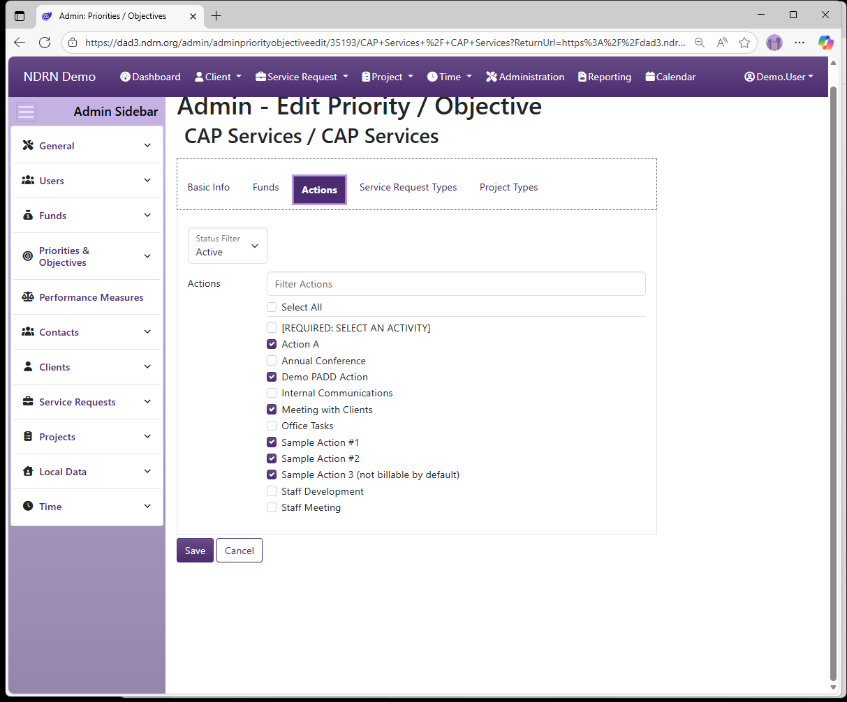This screenshot has height=702, width=847.
Task: Click the Clients person icon in sidebar
Action: click(28, 367)
